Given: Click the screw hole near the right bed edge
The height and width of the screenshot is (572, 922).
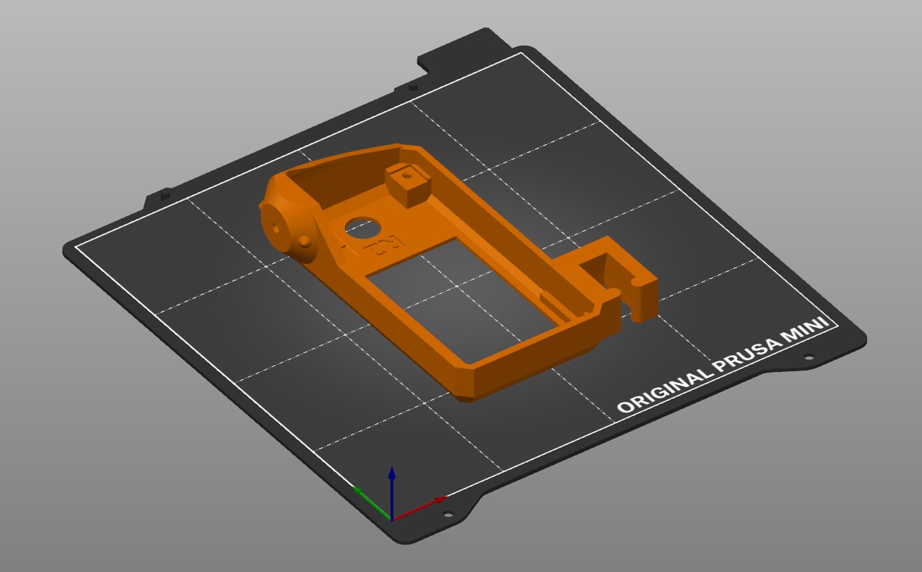Looking at the screenshot, I should click(808, 357).
